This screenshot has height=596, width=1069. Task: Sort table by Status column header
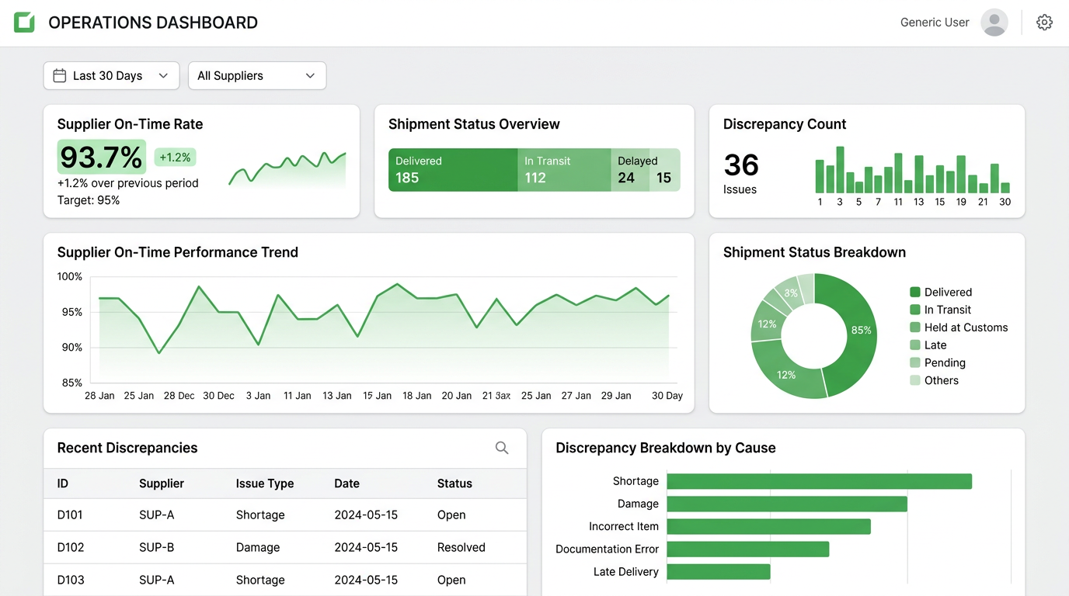454,483
